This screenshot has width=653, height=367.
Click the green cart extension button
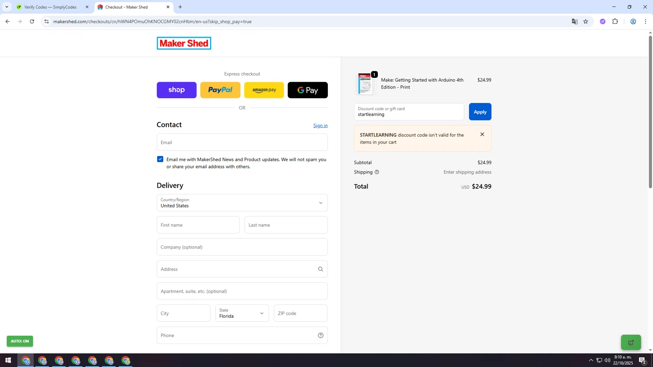(631, 343)
